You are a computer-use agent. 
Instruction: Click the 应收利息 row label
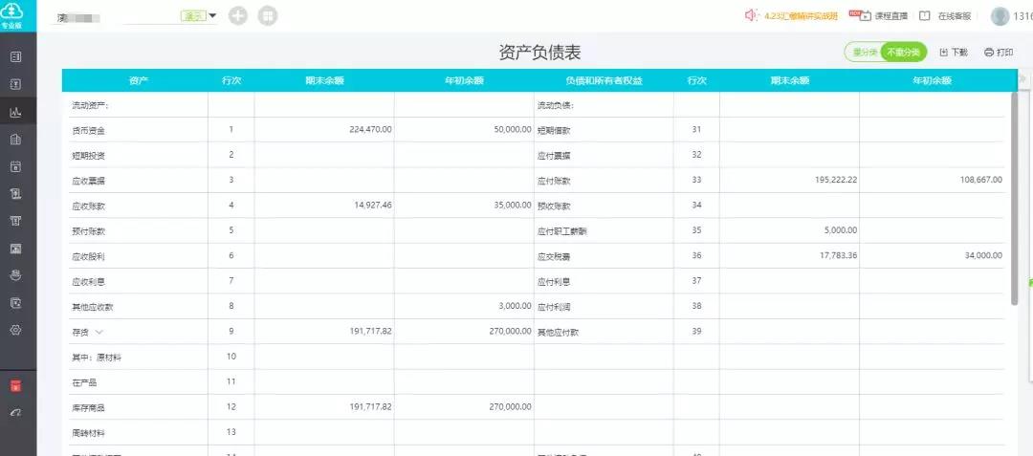(88, 282)
